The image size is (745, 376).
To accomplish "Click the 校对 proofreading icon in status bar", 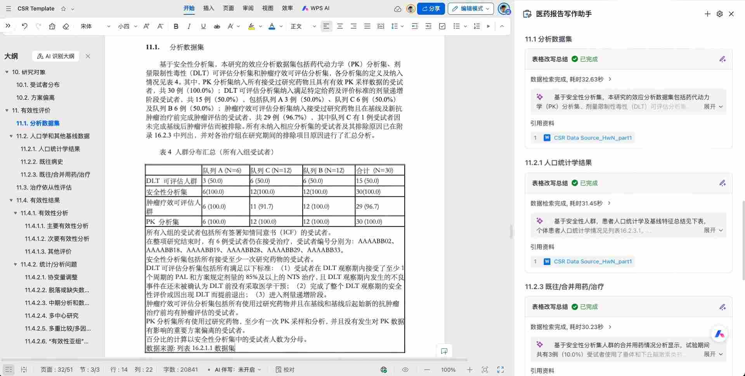I will [x=278, y=369].
